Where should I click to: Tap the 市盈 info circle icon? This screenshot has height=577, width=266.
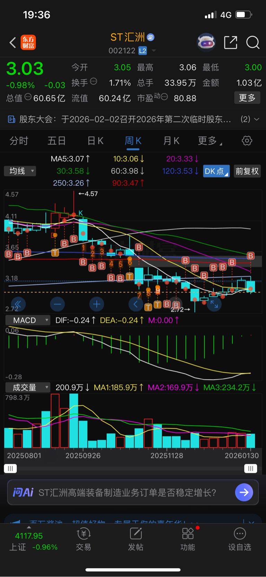(x=165, y=97)
